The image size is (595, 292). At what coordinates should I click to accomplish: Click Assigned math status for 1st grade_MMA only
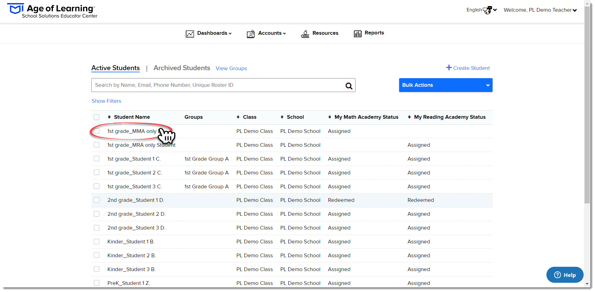pyautogui.click(x=339, y=131)
